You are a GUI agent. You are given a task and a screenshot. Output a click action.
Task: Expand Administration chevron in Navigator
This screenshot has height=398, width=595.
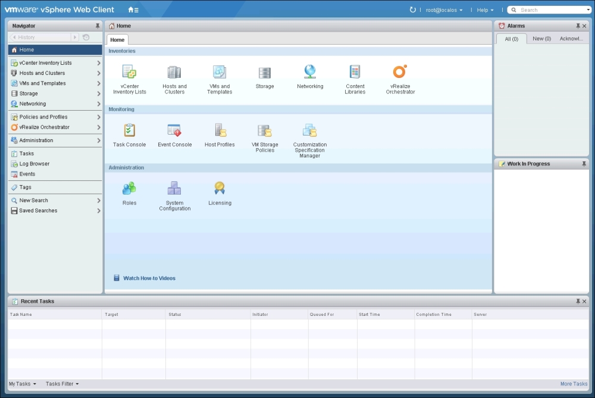[x=99, y=140]
